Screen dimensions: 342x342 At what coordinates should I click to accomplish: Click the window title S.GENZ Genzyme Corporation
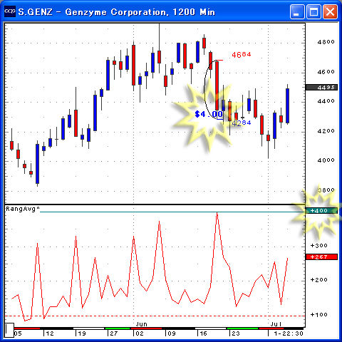(116, 12)
